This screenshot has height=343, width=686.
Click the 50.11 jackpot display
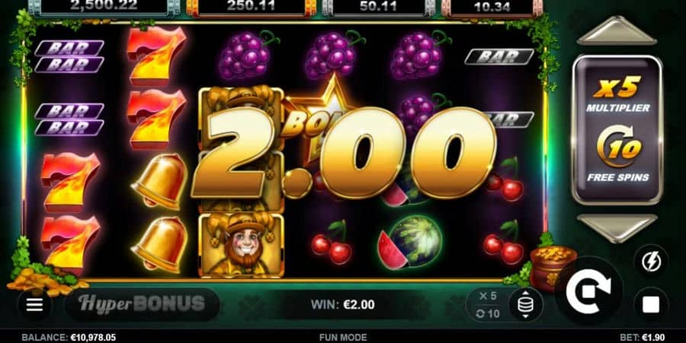coord(378,7)
